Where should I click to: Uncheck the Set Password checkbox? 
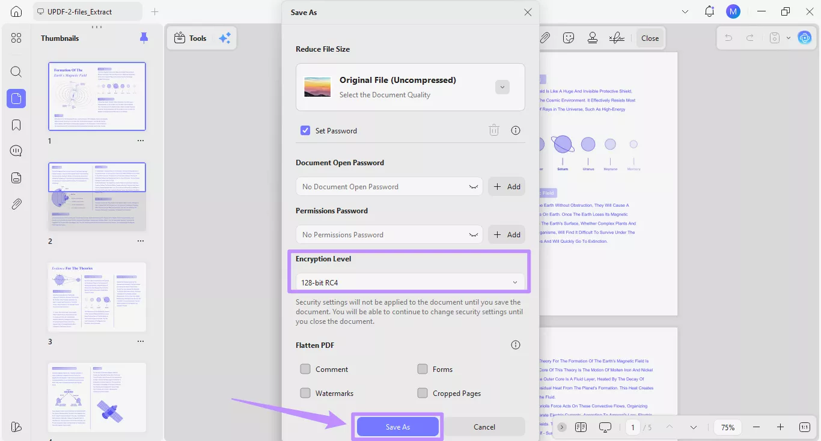click(305, 130)
